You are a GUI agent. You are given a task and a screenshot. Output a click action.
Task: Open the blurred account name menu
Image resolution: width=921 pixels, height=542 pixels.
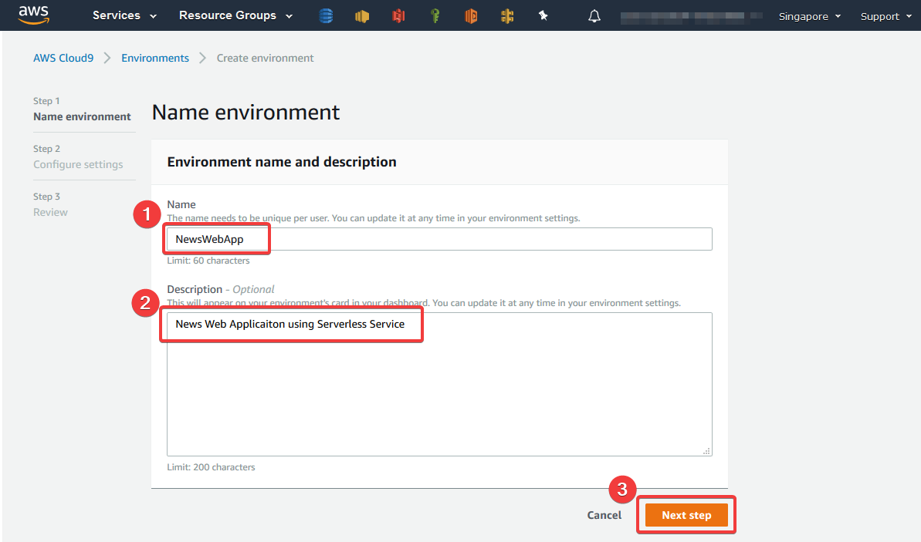coord(692,16)
